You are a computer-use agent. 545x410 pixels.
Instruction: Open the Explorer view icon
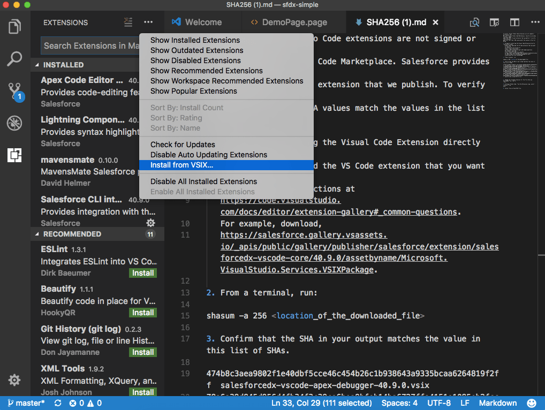coord(14,27)
